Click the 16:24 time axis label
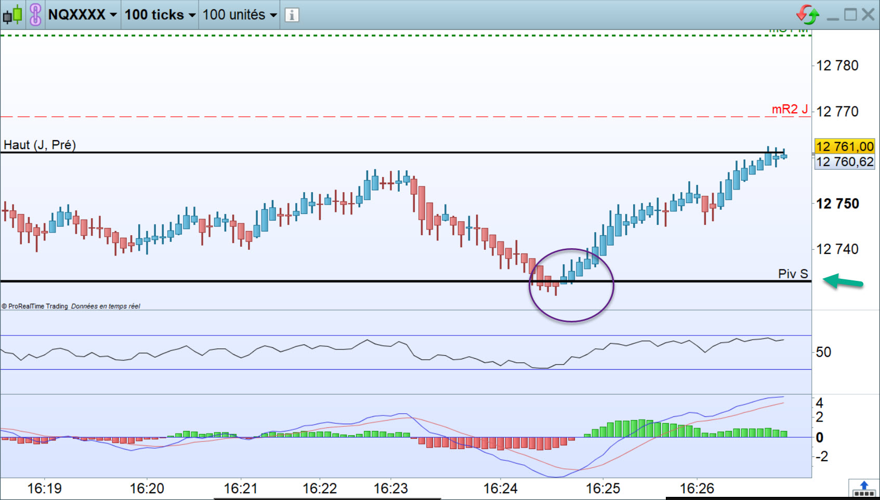Screen dimensions: 880x500 [501, 489]
